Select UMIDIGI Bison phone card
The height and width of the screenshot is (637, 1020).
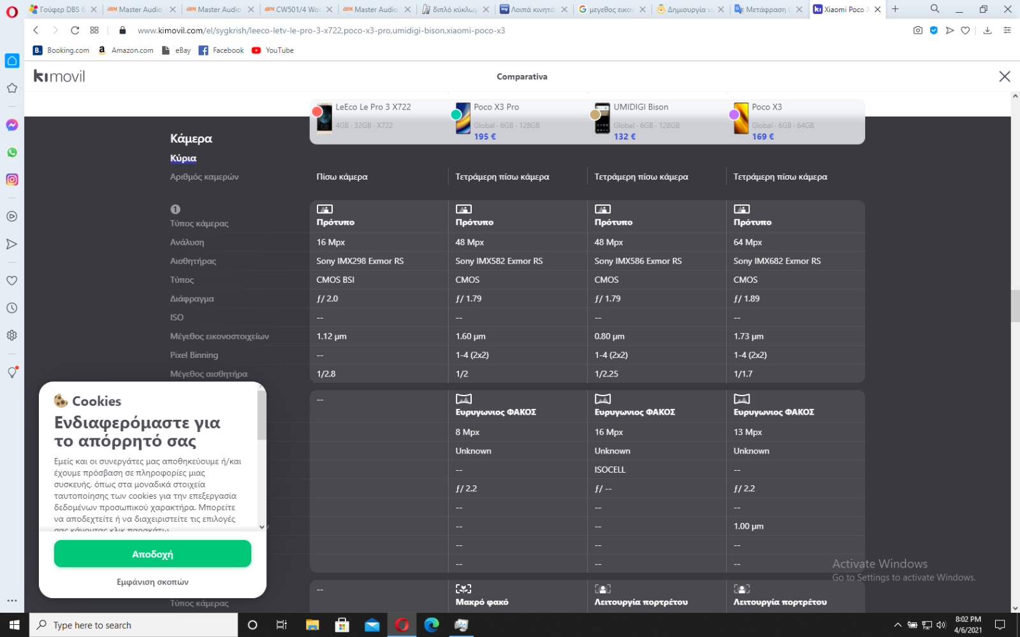point(657,121)
